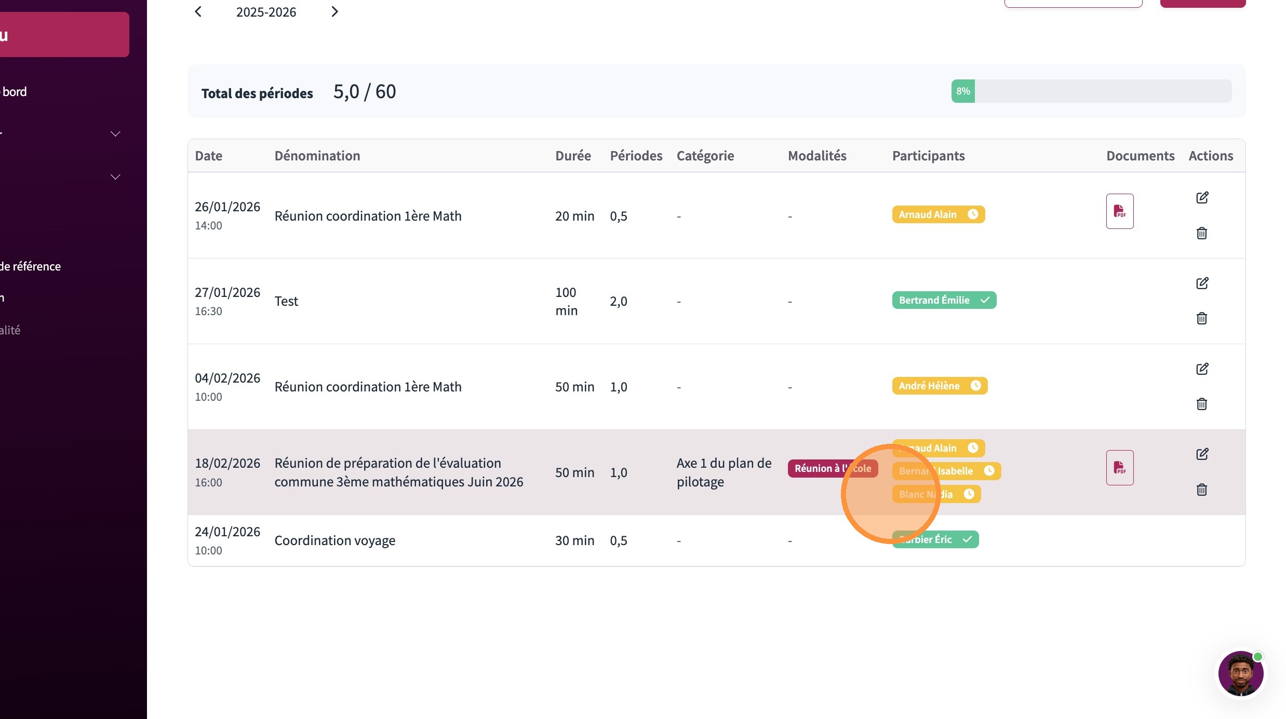
Task: Edit the 26/01/2026 meeting entry
Action: click(1202, 197)
